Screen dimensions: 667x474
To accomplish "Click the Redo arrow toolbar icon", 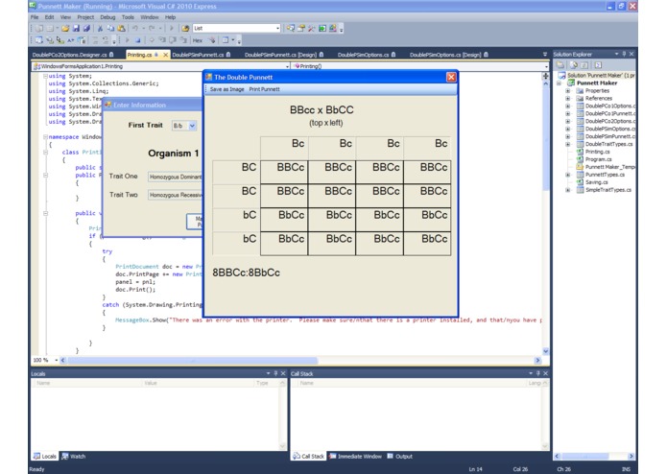I will tap(152, 29).
